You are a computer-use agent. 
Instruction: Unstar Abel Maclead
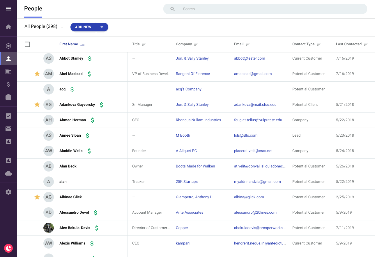point(37,74)
